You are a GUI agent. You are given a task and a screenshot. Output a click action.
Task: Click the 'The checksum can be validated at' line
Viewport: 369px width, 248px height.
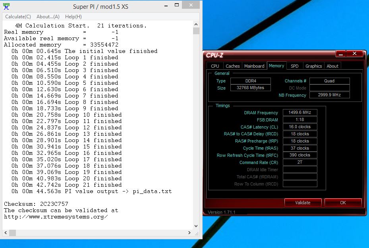coord(61,210)
